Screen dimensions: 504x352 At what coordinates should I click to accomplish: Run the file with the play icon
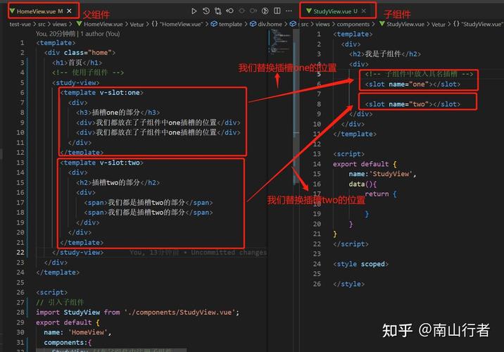pos(194,11)
